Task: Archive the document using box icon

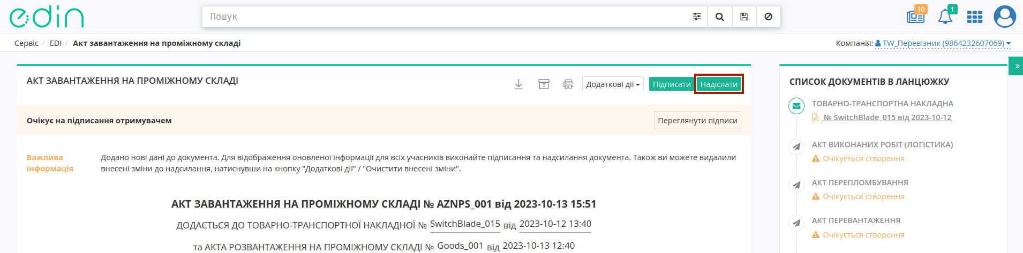Action: [544, 84]
